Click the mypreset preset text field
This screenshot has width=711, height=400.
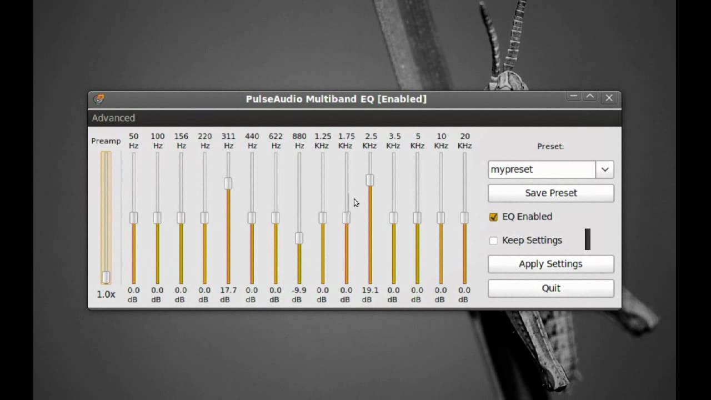pyautogui.click(x=542, y=169)
